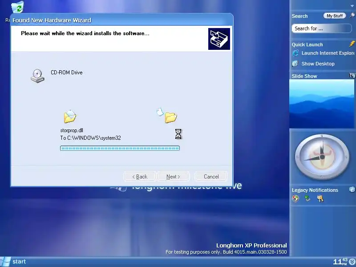The height and width of the screenshot is (267, 356).
Task: Click the Back button in the wizard
Action: 140,177
